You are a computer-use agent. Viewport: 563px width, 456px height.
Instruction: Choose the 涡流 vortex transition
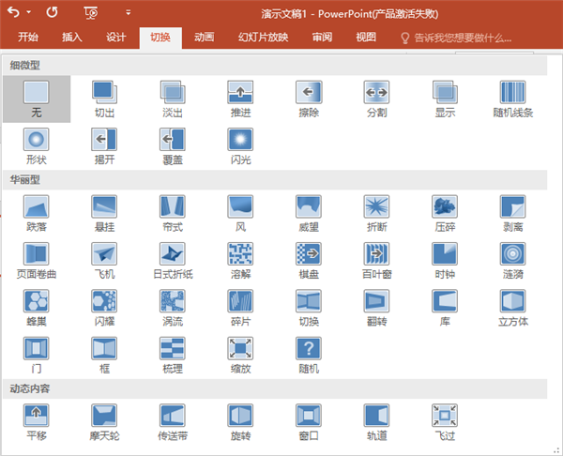(x=173, y=308)
